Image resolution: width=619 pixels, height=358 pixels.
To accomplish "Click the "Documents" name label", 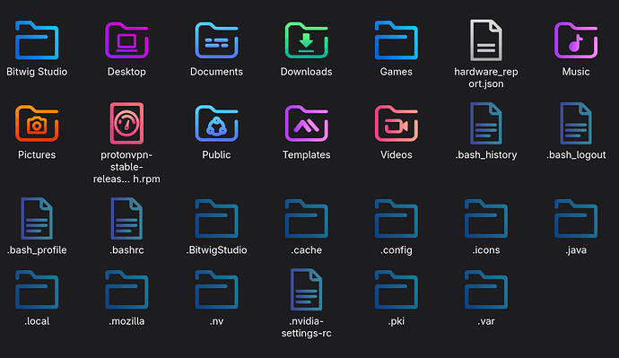I will tap(216, 72).
